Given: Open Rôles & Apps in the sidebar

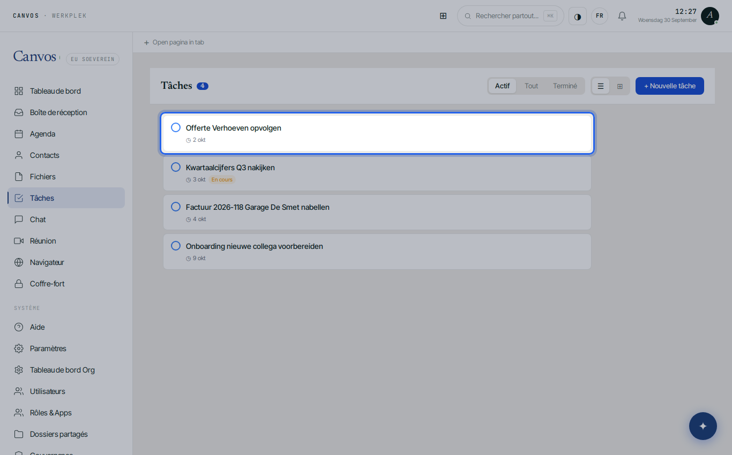Looking at the screenshot, I should click(x=66, y=413).
